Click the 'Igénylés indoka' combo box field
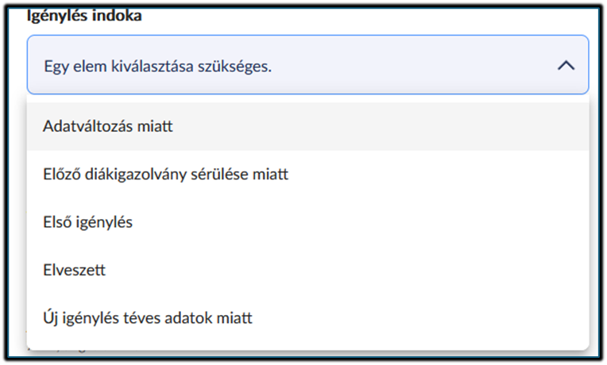This screenshot has height=365, width=607. [307, 66]
